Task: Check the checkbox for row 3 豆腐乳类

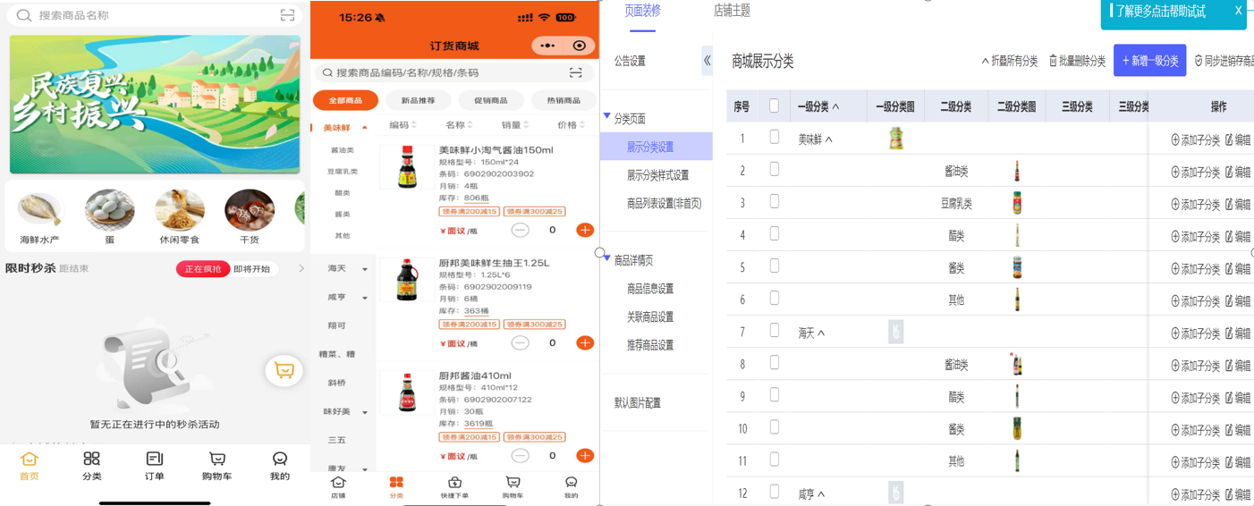Action: pos(775,202)
